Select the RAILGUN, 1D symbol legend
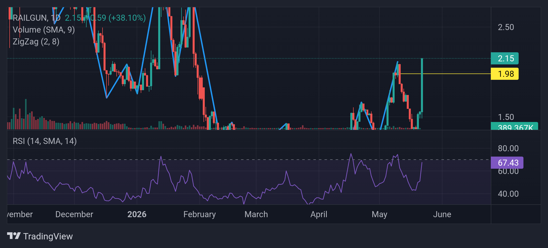The height and width of the screenshot is (248, 548). [x=36, y=18]
